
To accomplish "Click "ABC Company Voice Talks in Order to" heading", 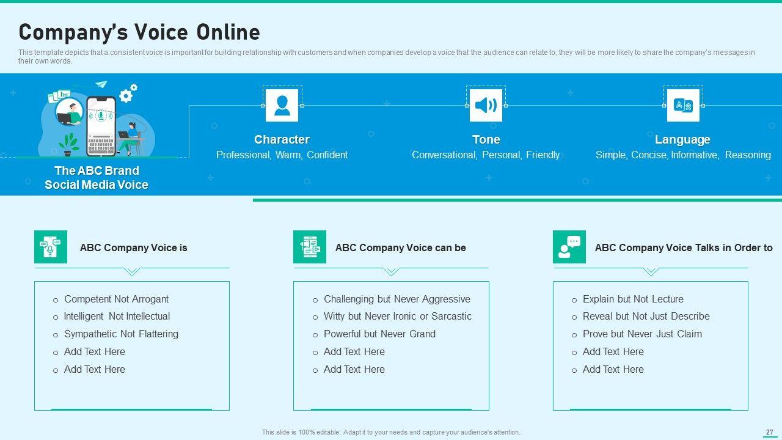I will [684, 248].
